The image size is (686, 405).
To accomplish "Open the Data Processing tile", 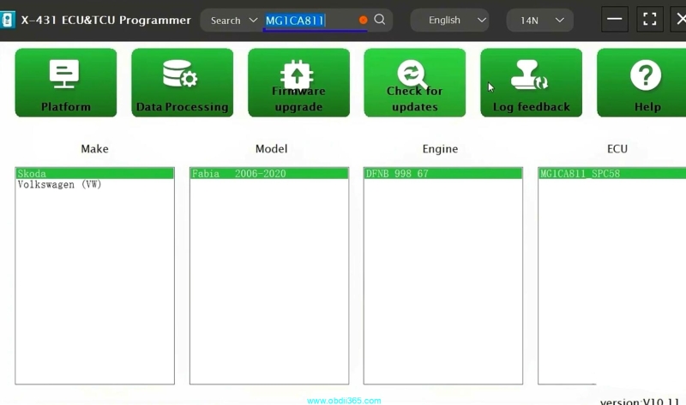I will tap(182, 82).
